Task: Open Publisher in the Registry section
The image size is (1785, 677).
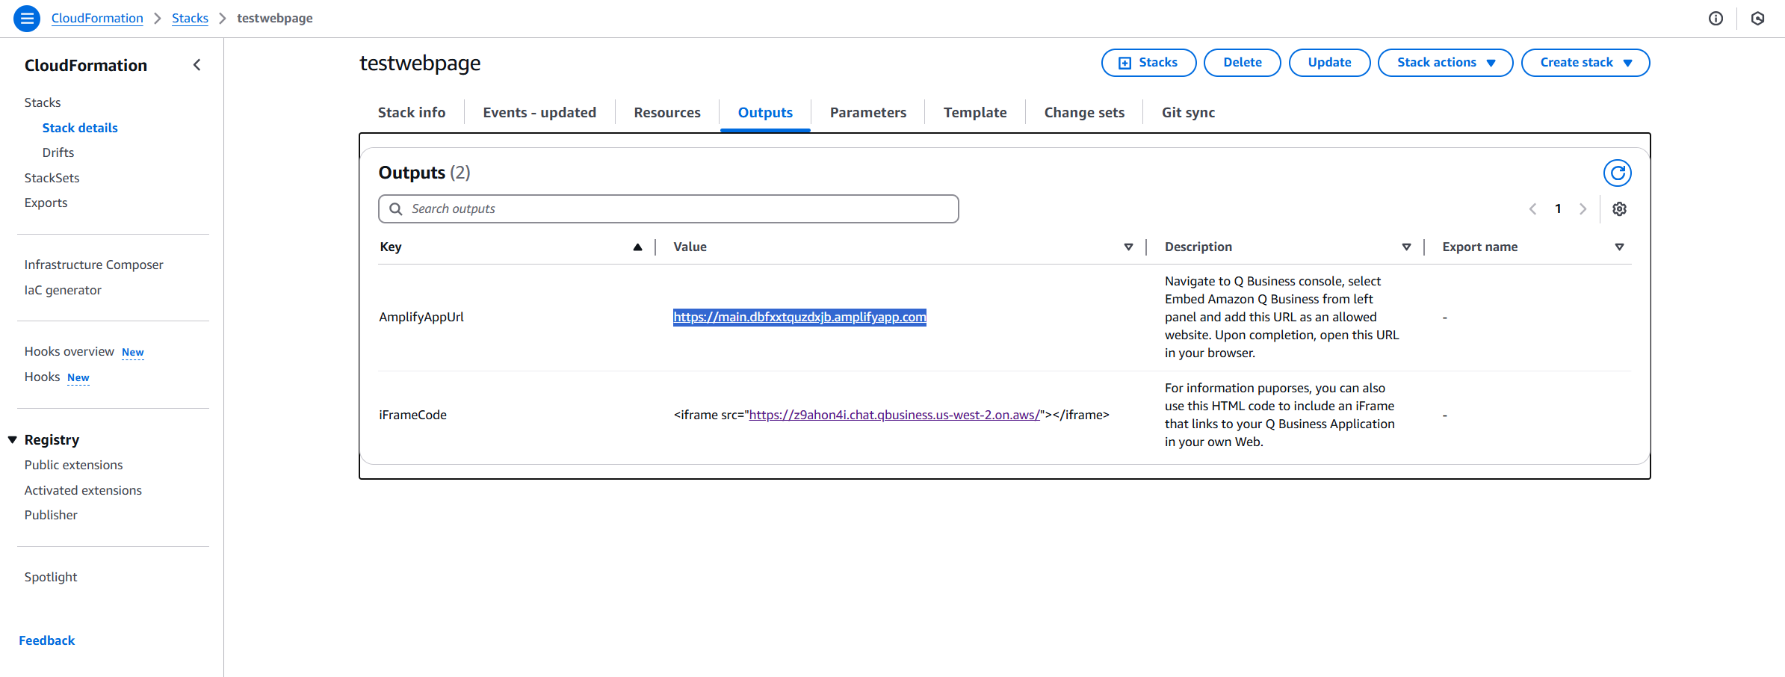Action: [x=51, y=516]
